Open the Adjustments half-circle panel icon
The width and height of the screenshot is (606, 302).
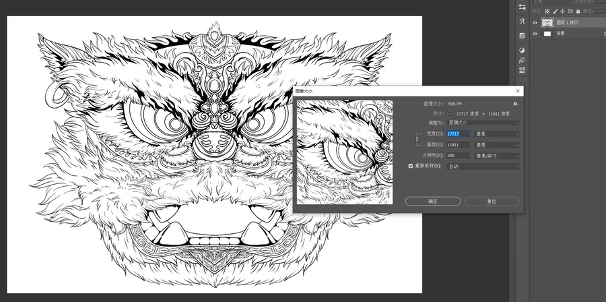tap(522, 51)
